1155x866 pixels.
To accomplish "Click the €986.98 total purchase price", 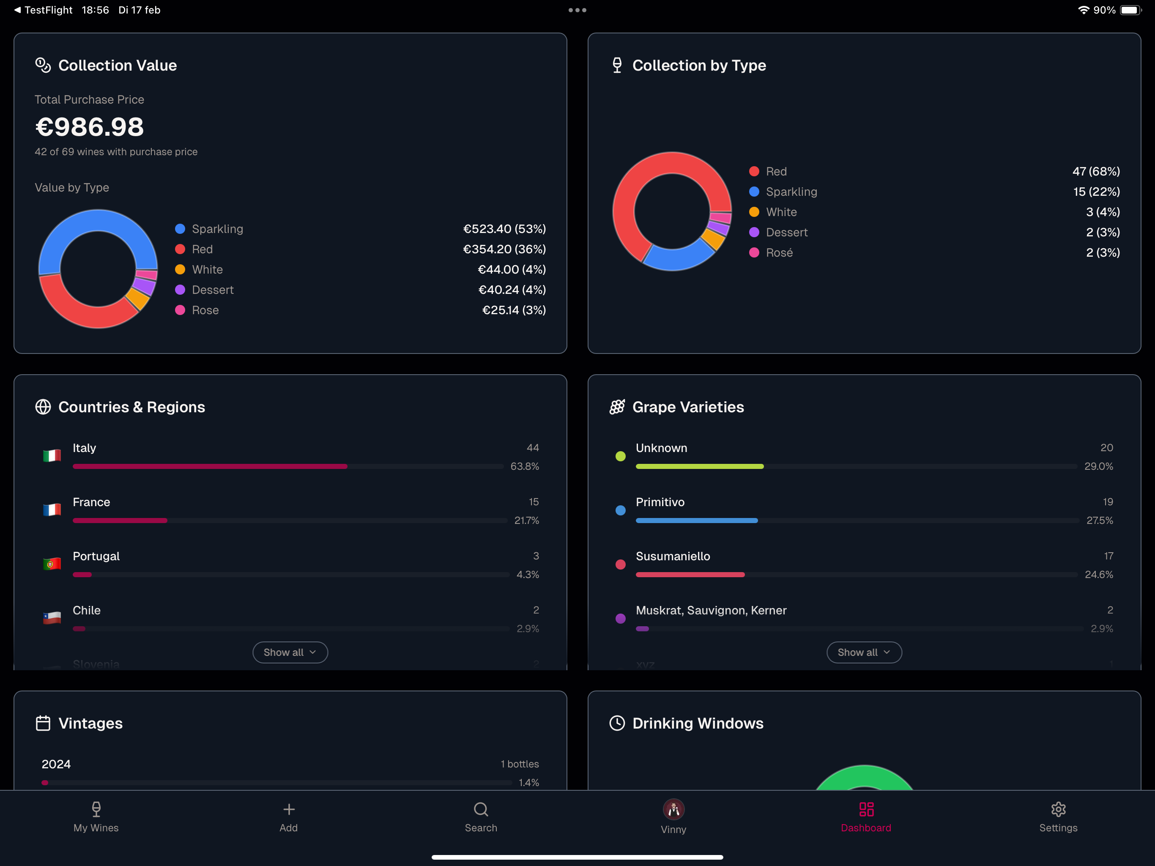I will (x=89, y=127).
